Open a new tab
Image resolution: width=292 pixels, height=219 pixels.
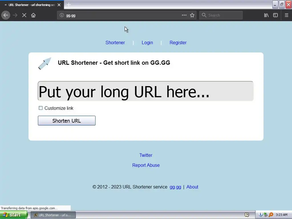click(69, 5)
